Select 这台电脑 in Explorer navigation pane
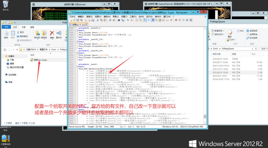 coord(11,75)
